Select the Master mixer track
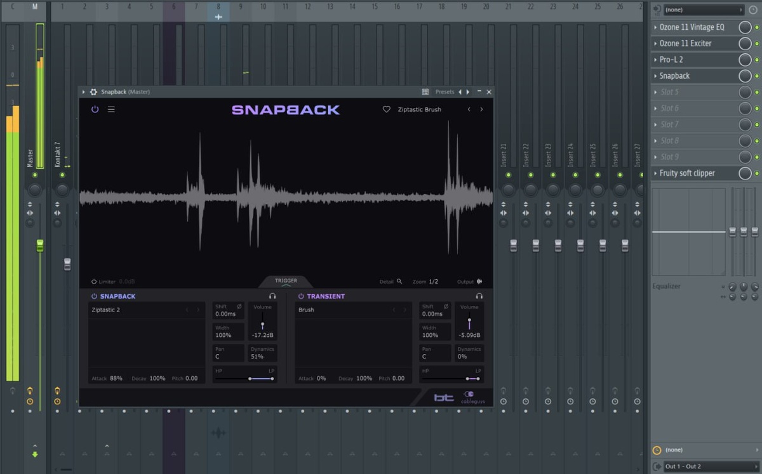The height and width of the screenshot is (474, 762). click(x=30, y=157)
